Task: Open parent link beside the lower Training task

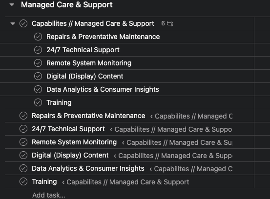Action: (125, 182)
